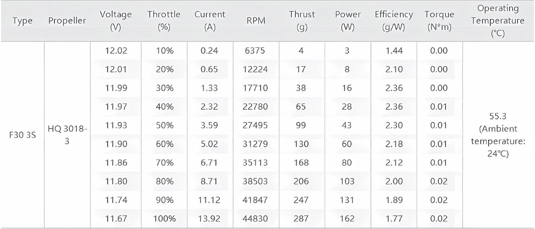Select the Efficiency (g/W) header
Screen dimensions: 535x229
[x=394, y=21]
